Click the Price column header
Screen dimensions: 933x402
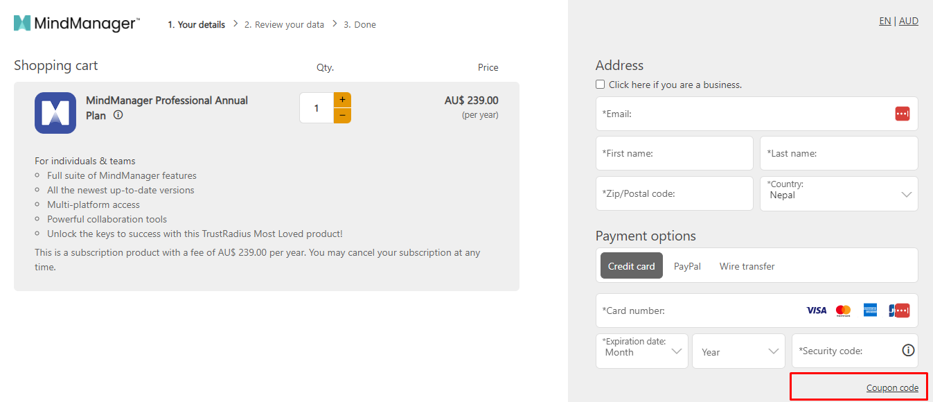pos(488,67)
